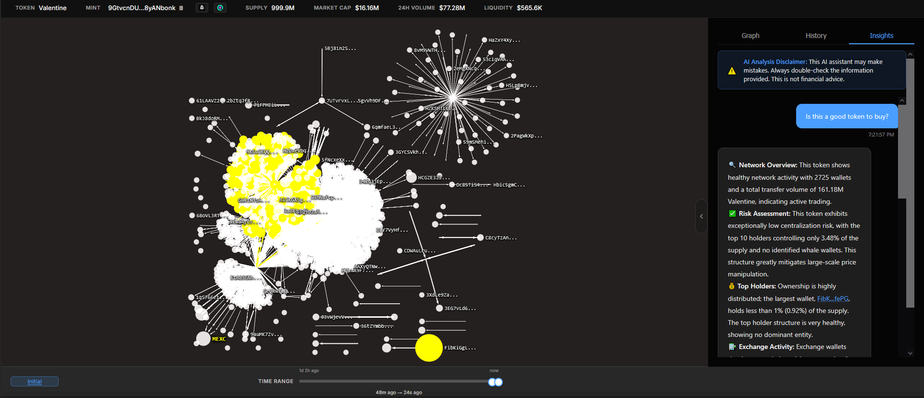Select the 5gvVh9DF wallet node
The image size is (924, 398).
point(386,101)
